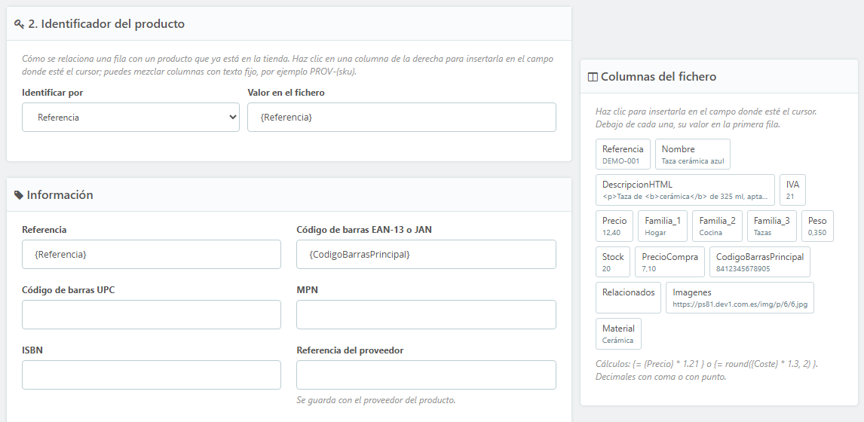
Task: Insert the CodigoBarrasPrincipal column chip
Action: pyautogui.click(x=760, y=262)
